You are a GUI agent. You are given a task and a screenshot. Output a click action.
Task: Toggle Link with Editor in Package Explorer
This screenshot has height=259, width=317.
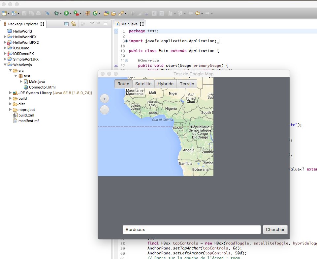tap(74, 24)
